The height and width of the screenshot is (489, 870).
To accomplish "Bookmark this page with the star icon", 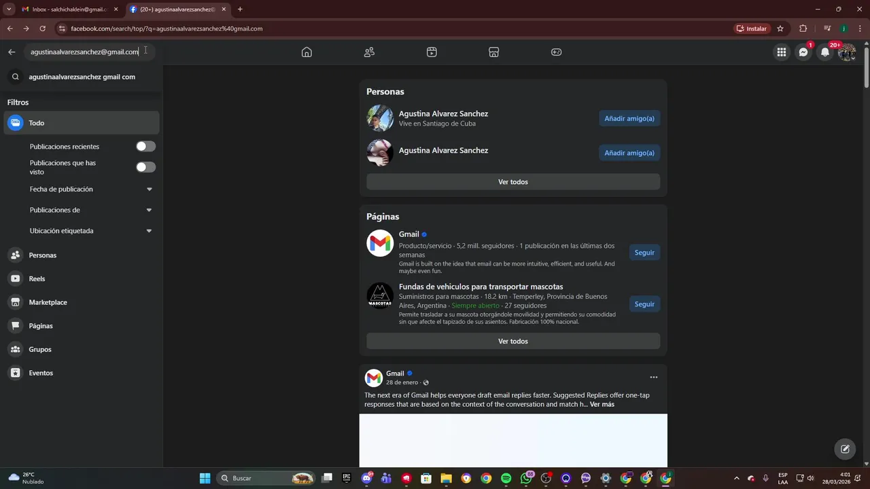I will click(780, 29).
